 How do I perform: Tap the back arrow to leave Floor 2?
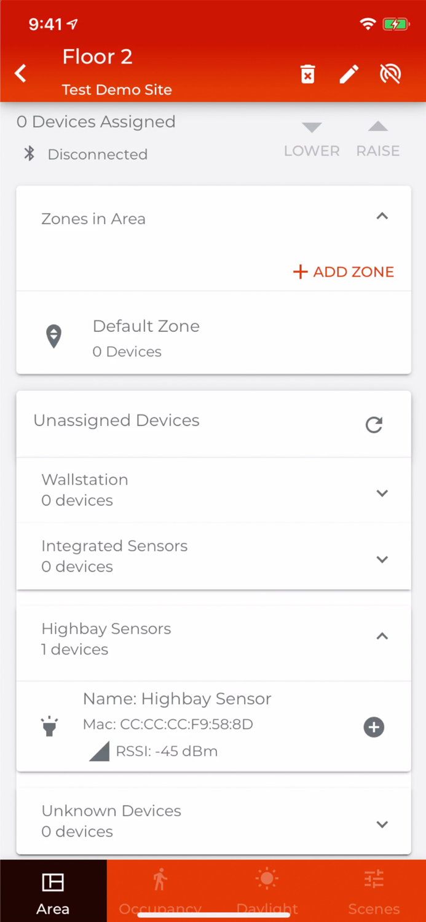click(x=20, y=73)
